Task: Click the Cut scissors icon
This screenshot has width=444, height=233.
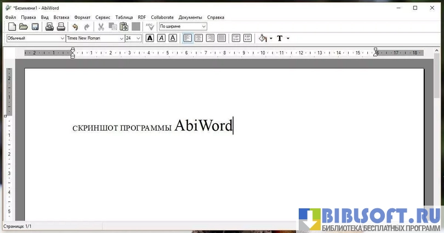Action: pos(101,26)
